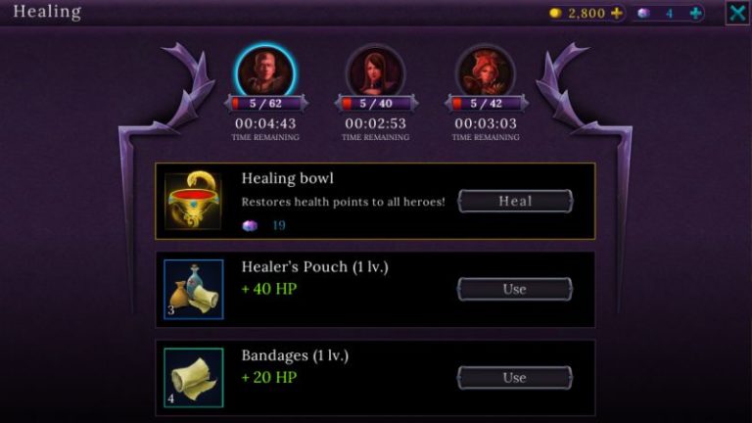
Task: Click the 5 / 42 health bar
Action: pyautogui.click(x=486, y=103)
